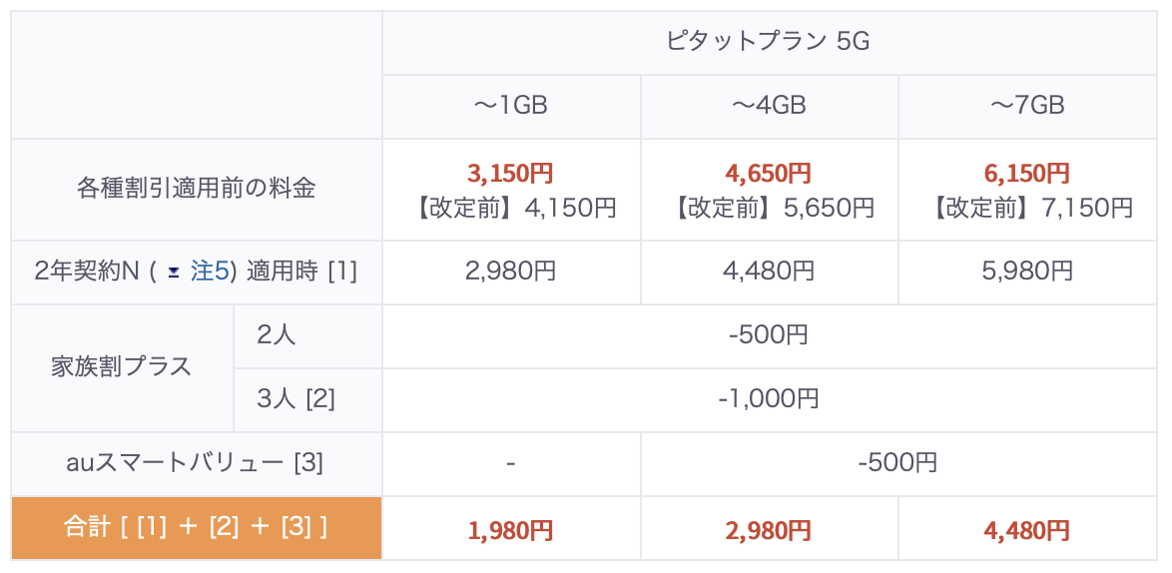Image resolution: width=1172 pixels, height=573 pixels.
Task: Click the auスマートバリュー [3] row label
Action: coord(196,463)
